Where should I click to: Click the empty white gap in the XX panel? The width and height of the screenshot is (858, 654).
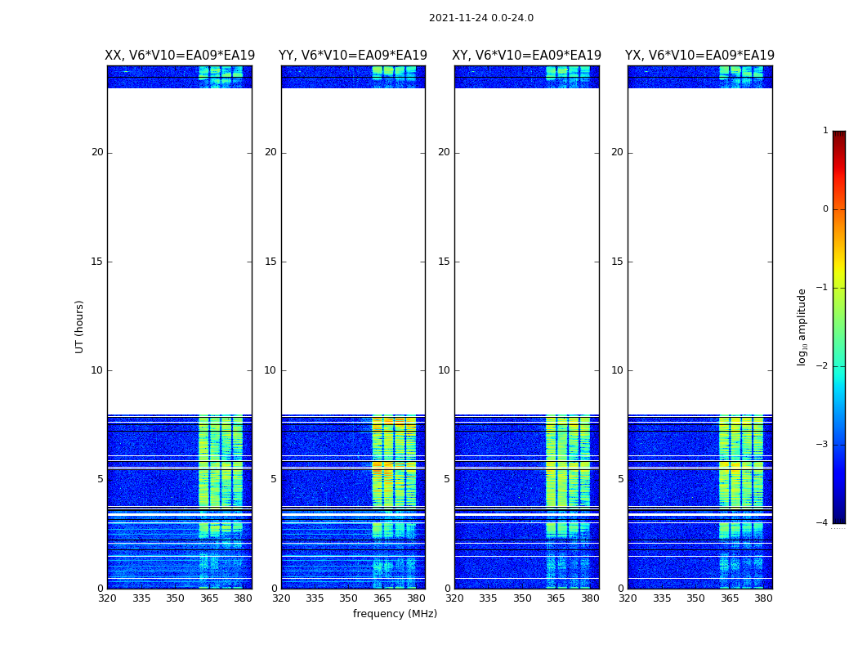(x=179, y=245)
